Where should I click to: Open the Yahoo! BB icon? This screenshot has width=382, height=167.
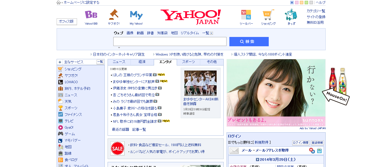[x=91, y=14]
